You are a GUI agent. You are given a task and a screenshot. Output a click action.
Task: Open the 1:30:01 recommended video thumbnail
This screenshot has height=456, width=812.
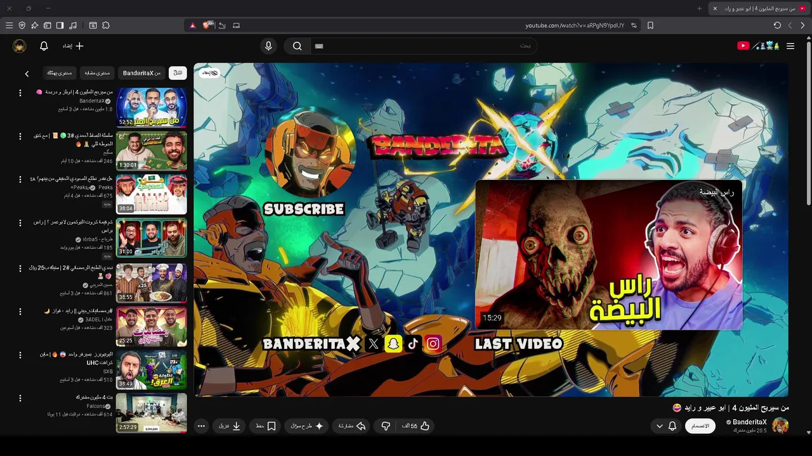click(x=151, y=151)
